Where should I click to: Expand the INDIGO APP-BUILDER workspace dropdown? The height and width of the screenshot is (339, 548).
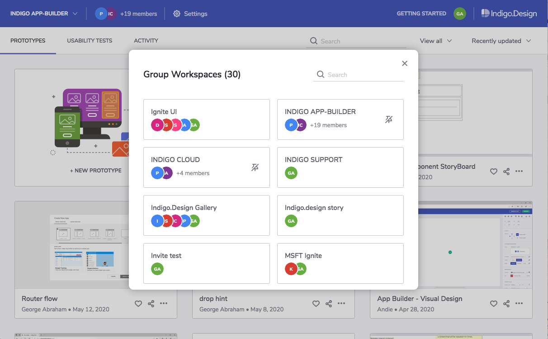44,14
